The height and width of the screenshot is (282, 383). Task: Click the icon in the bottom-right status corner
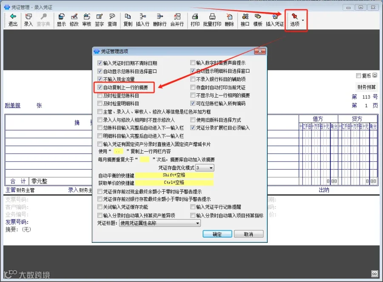pyautogui.click(x=374, y=273)
